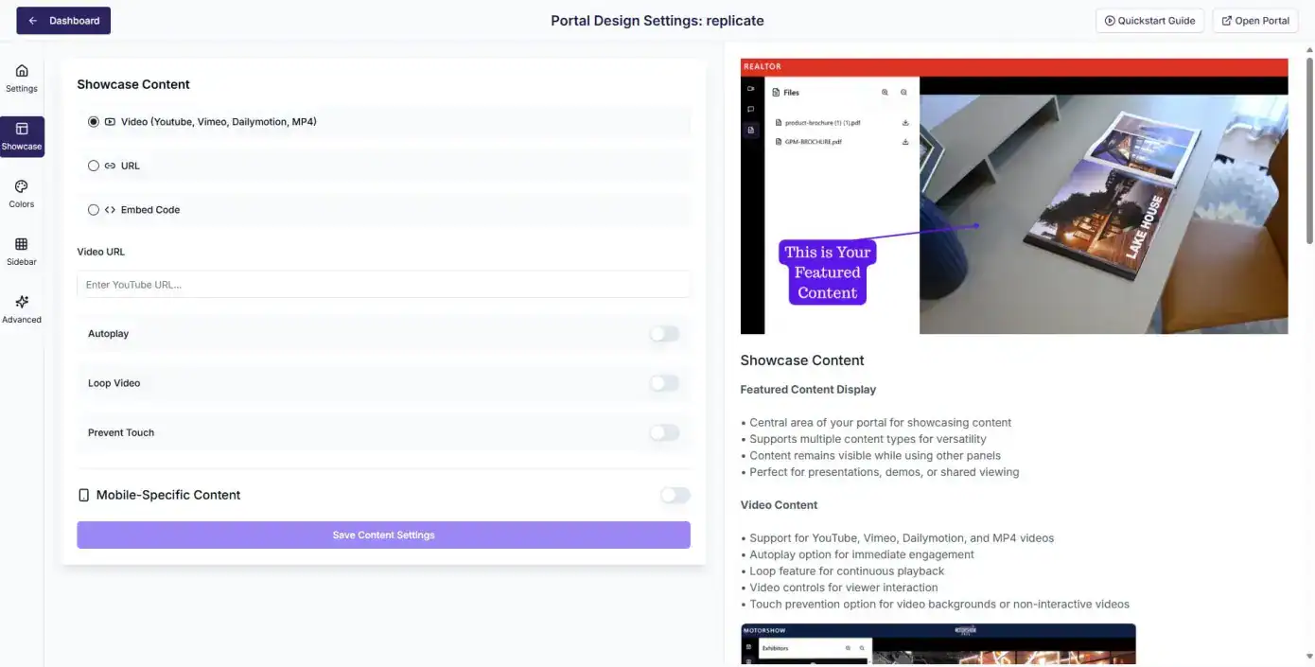Open the Settings sidebar section
Screen dimensions: 1315x667
[x=22, y=78]
